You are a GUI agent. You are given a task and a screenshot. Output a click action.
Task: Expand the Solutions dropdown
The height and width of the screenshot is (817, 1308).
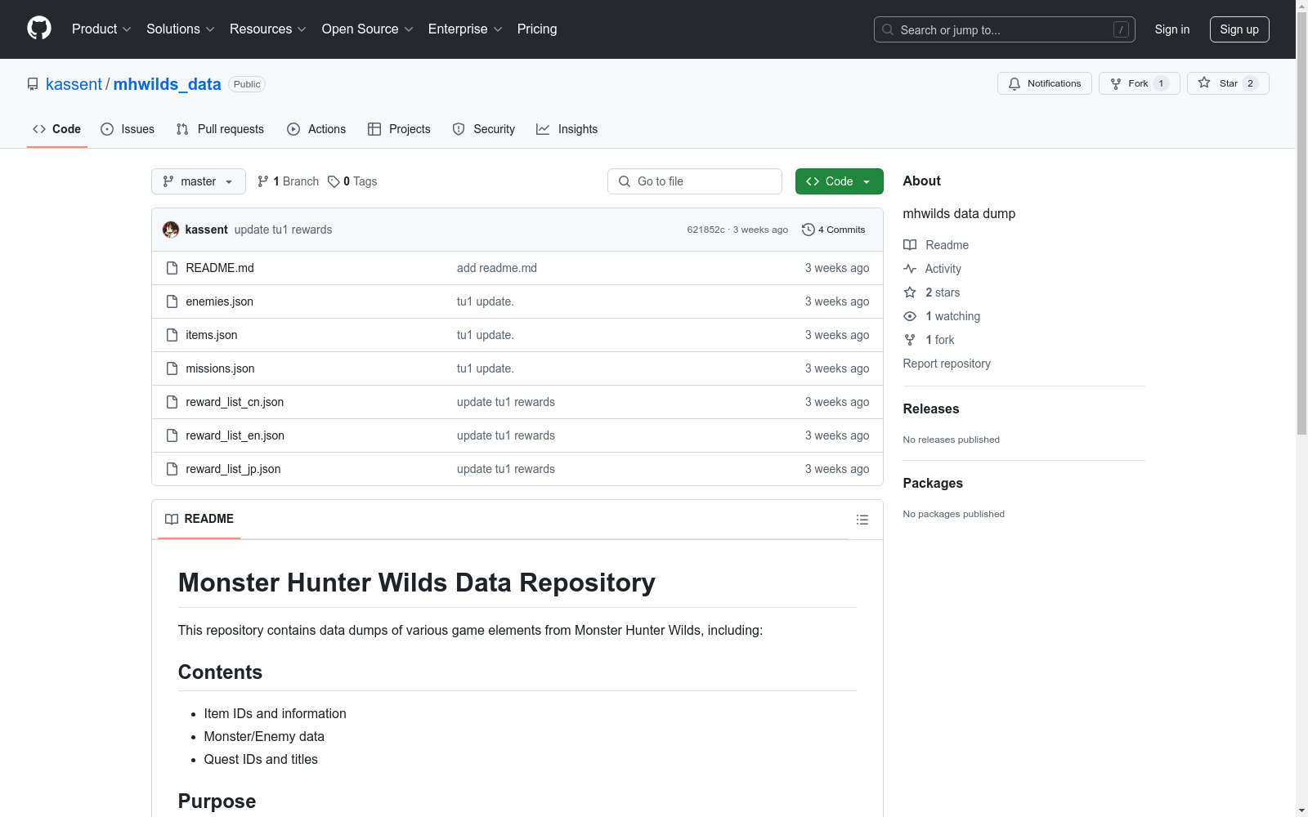click(x=181, y=29)
